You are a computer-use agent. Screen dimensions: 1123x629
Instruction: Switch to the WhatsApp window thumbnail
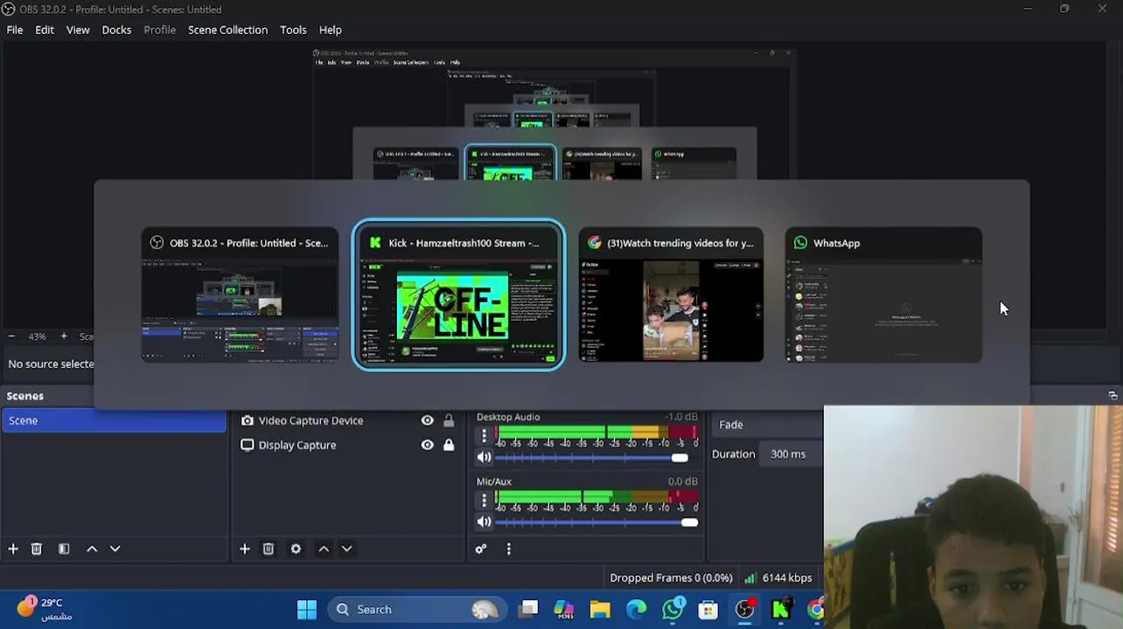(883, 295)
